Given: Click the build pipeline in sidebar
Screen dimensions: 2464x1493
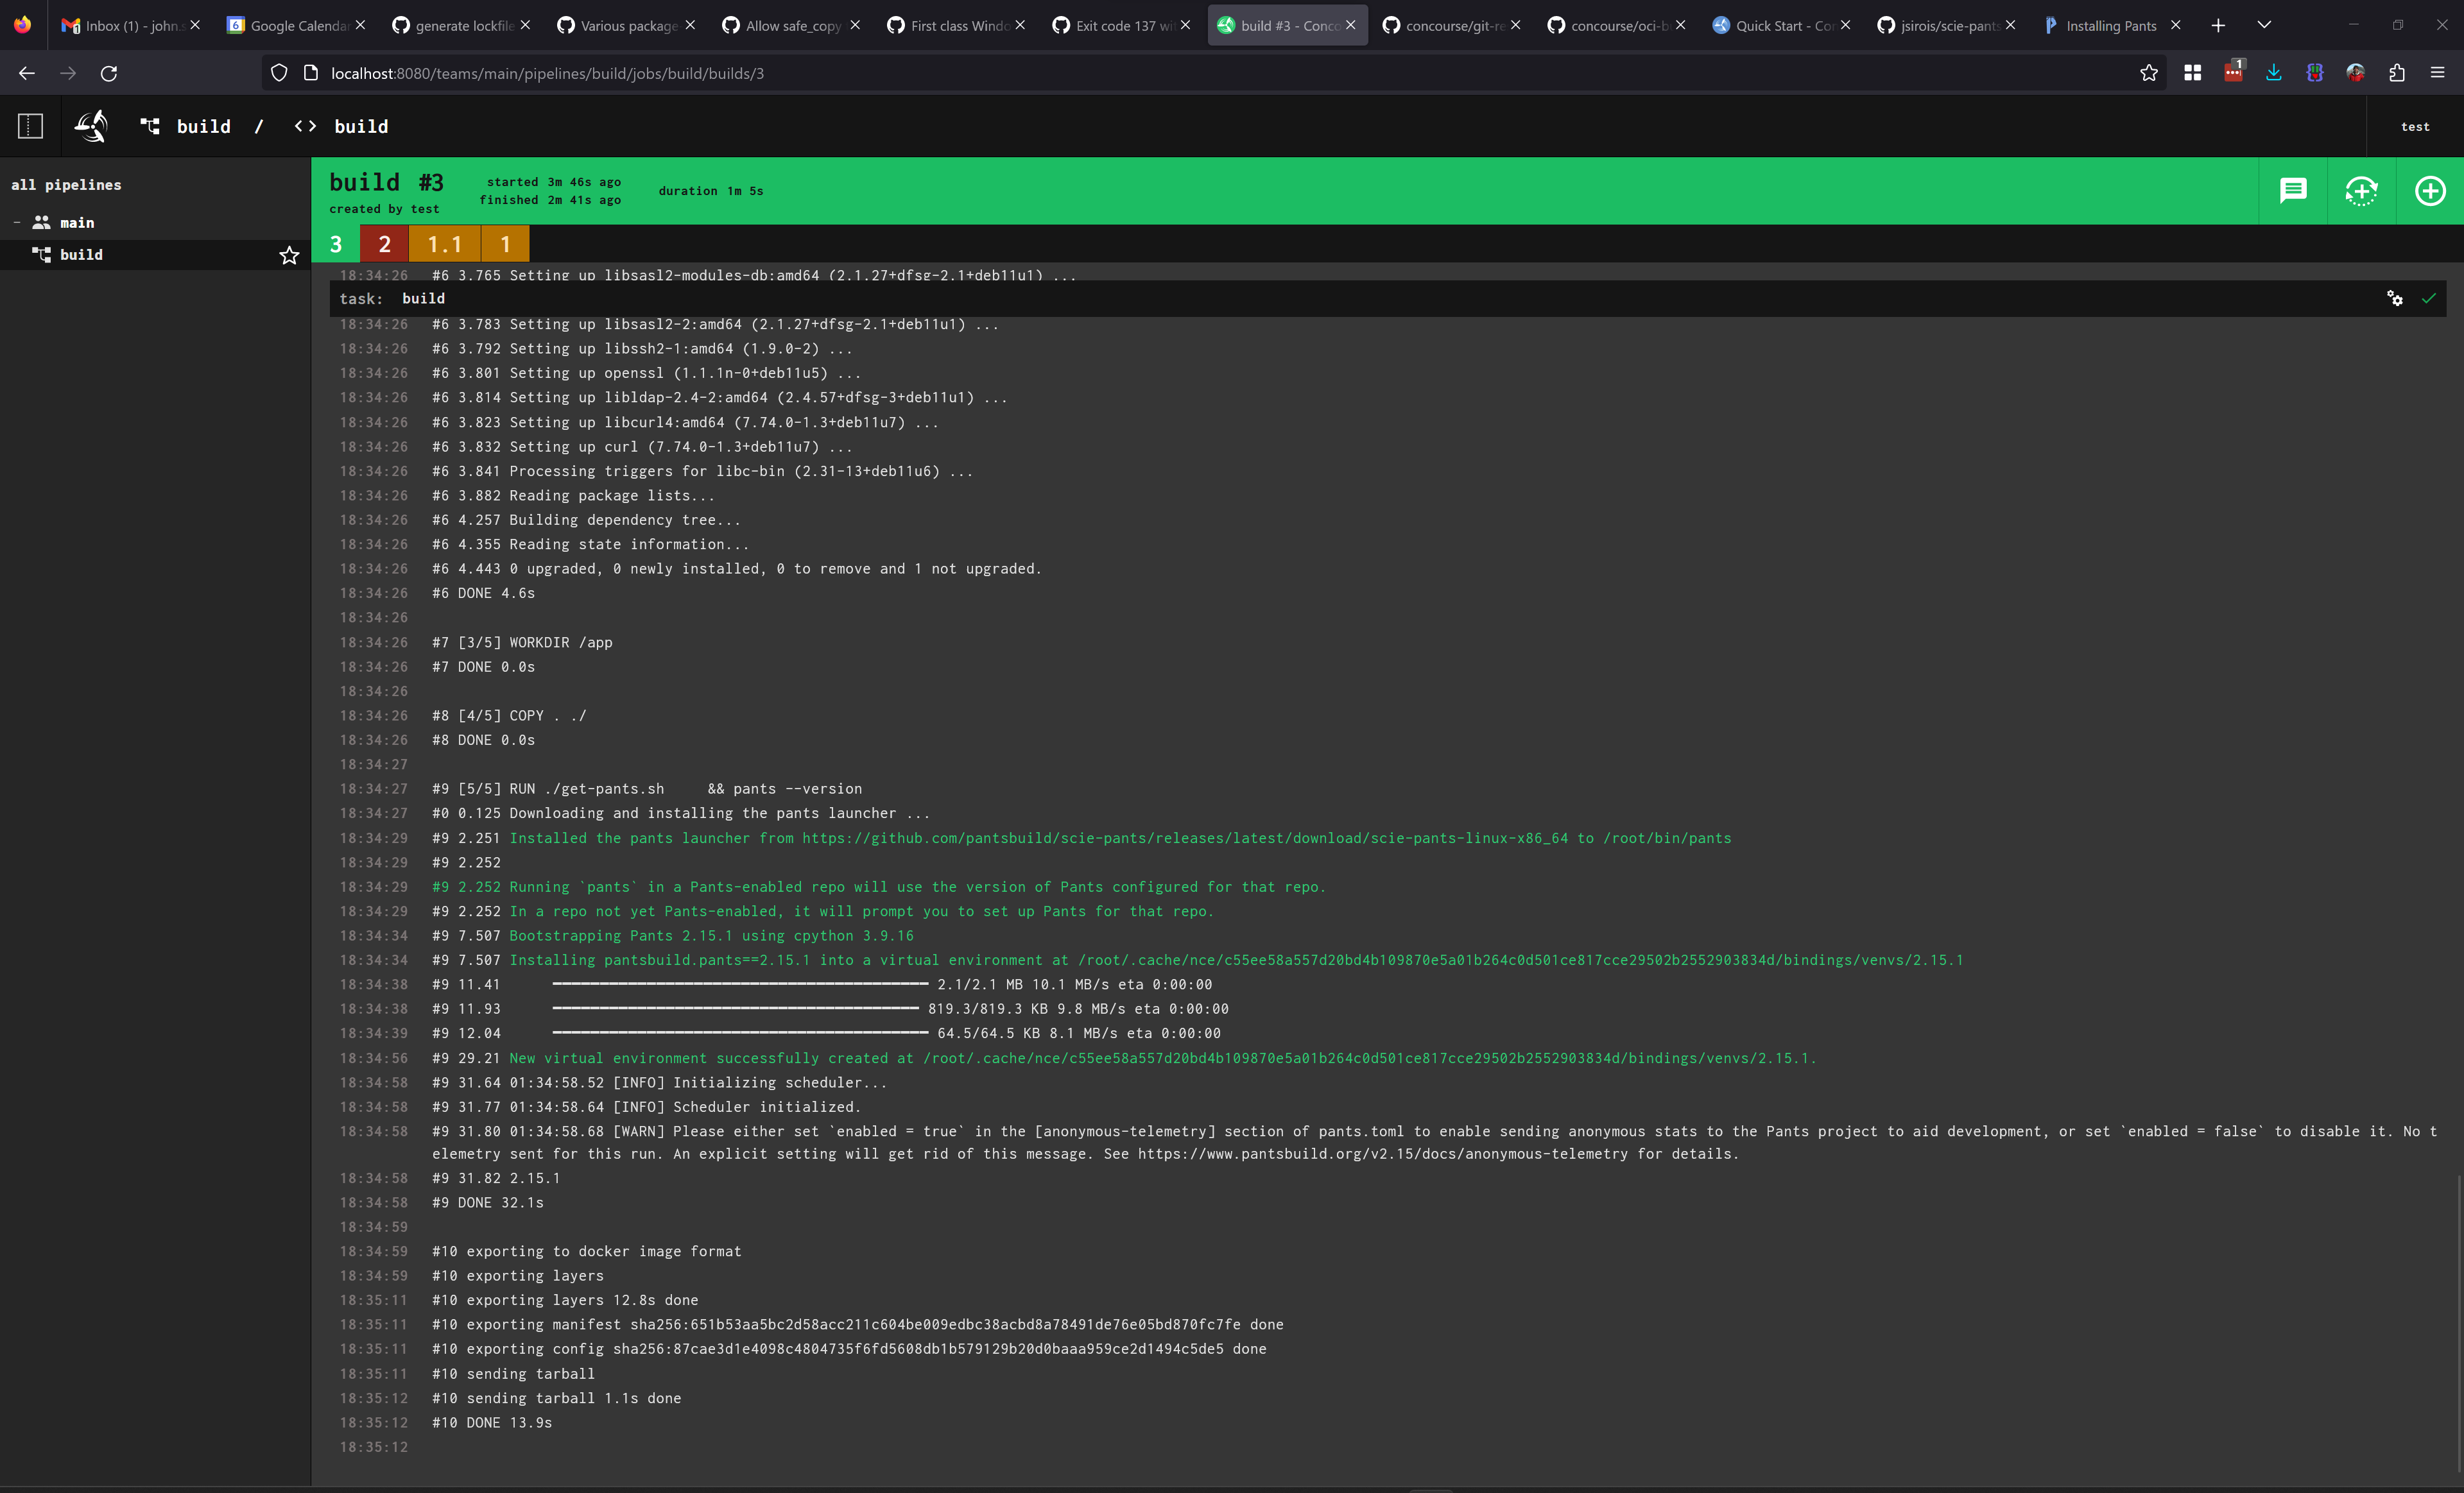Looking at the screenshot, I should click(81, 255).
